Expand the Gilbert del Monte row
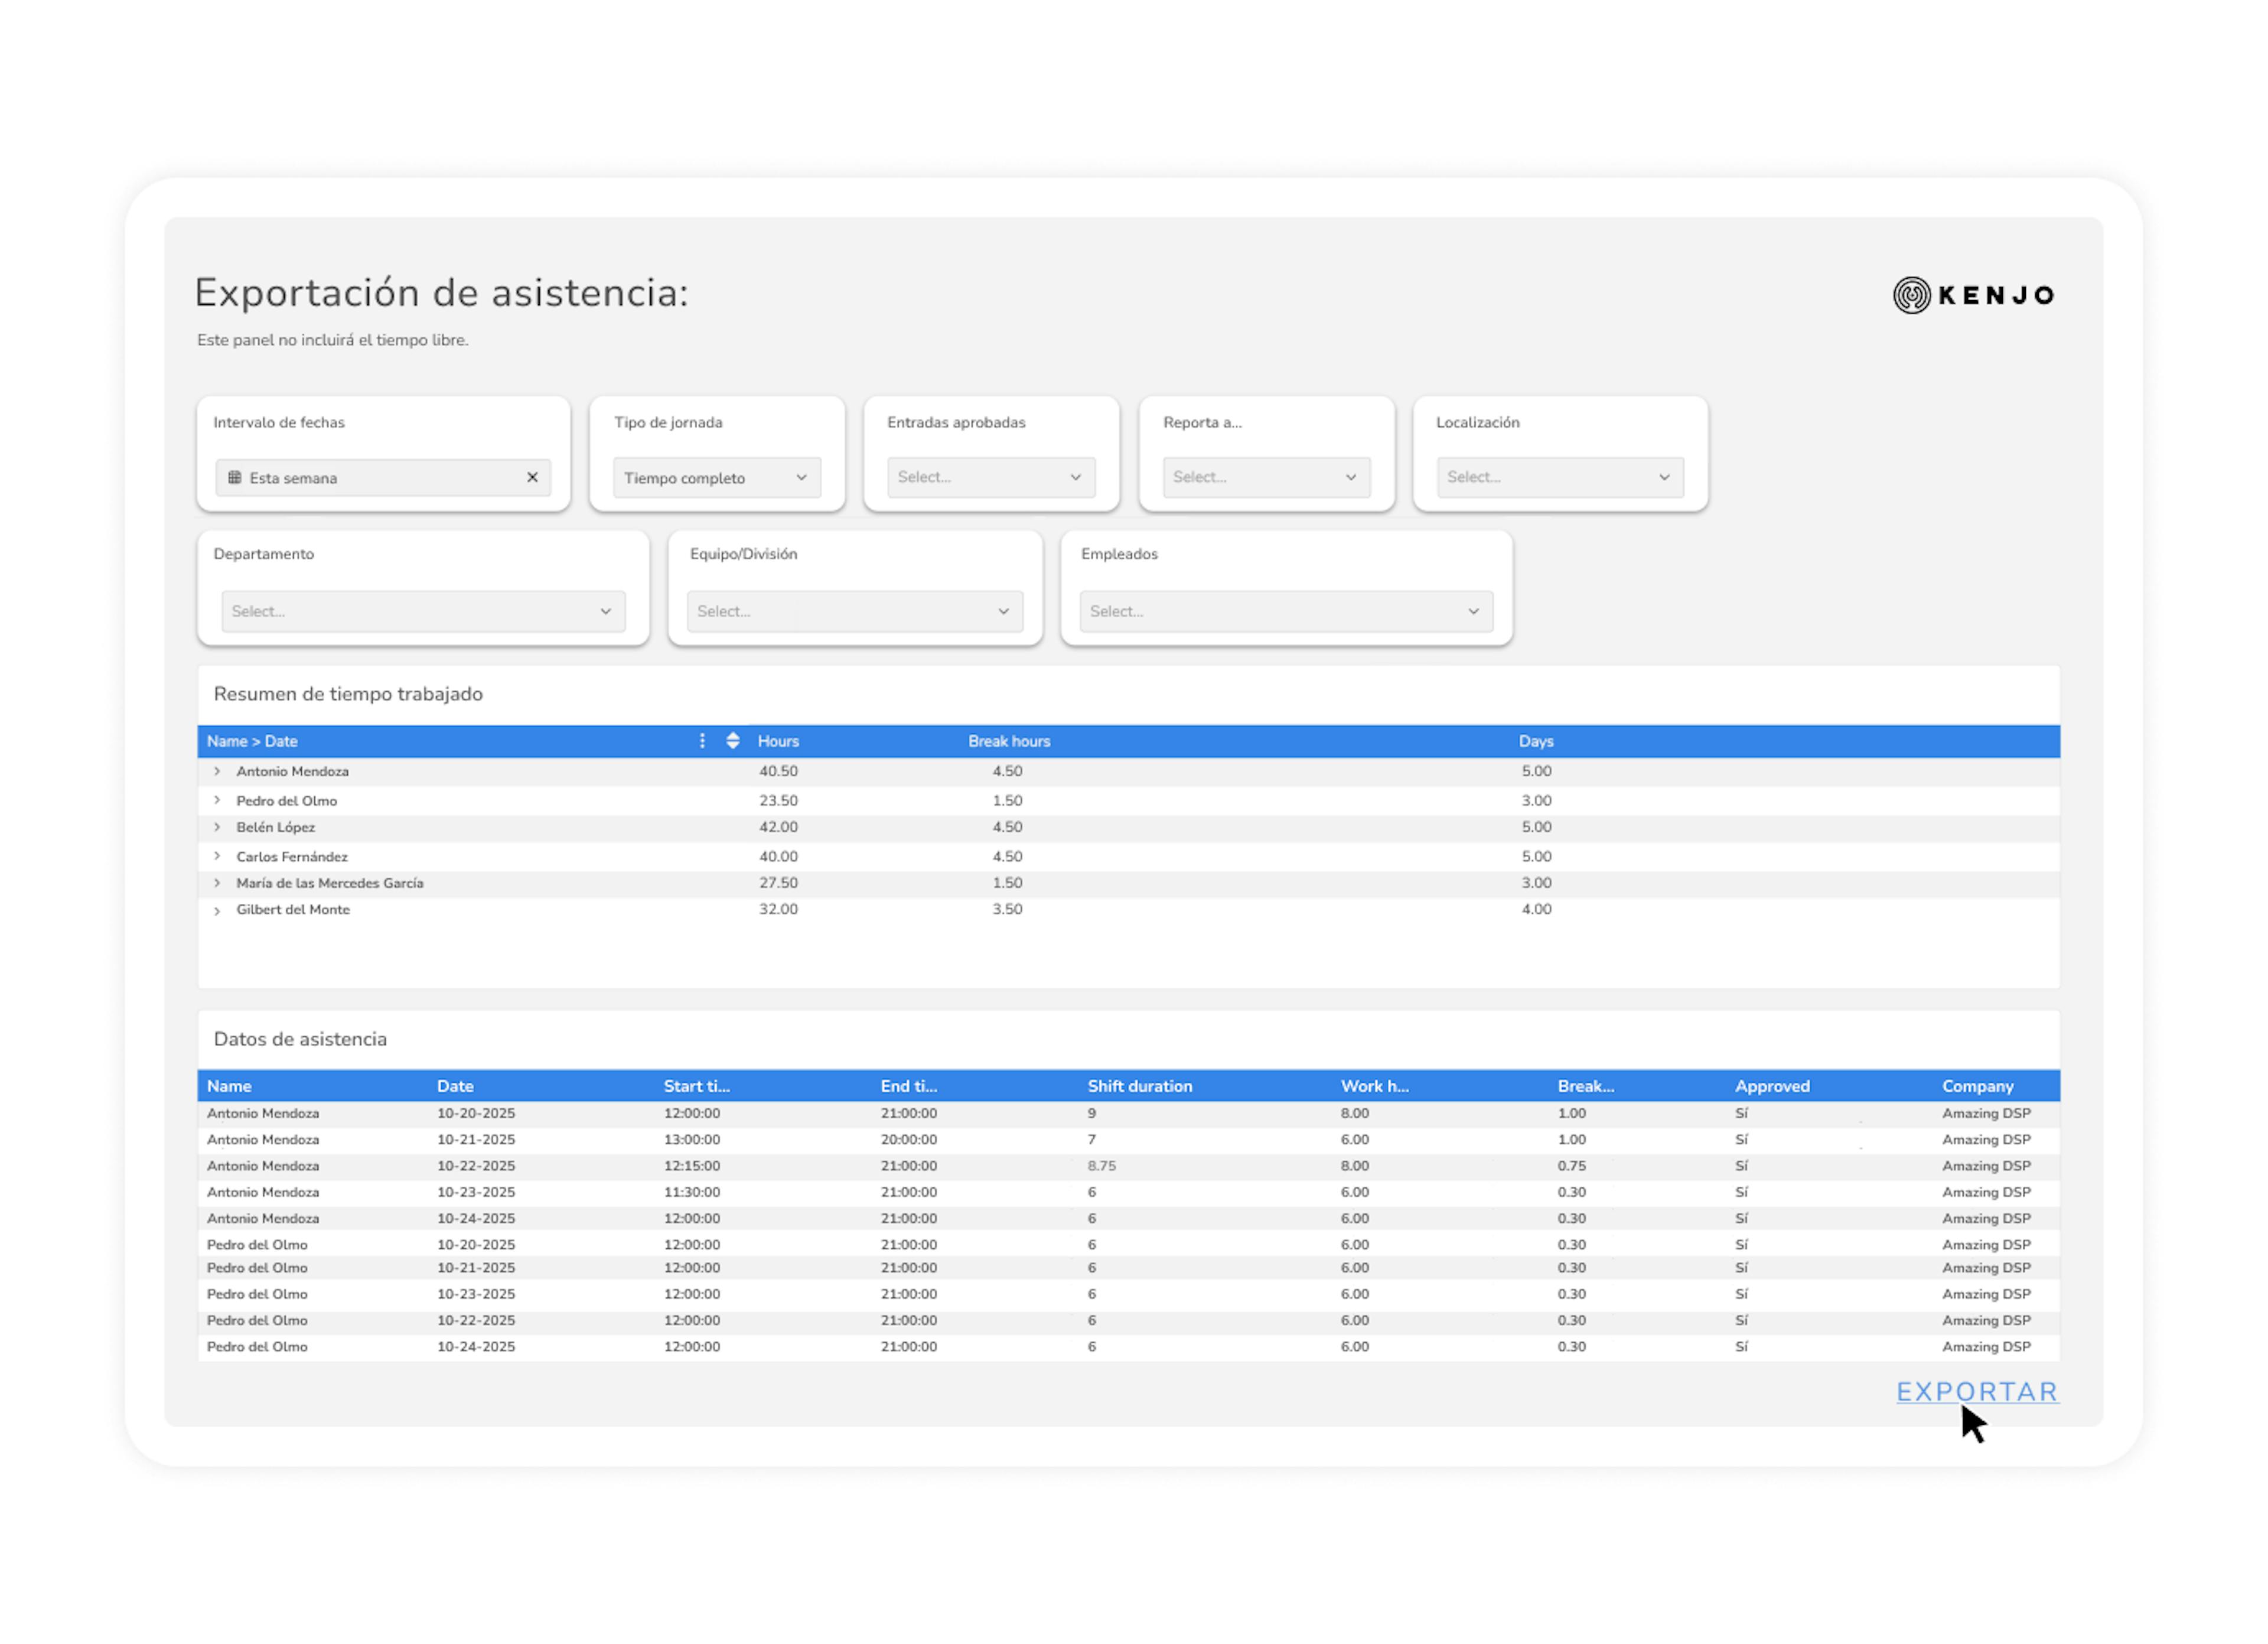 pos(217,911)
